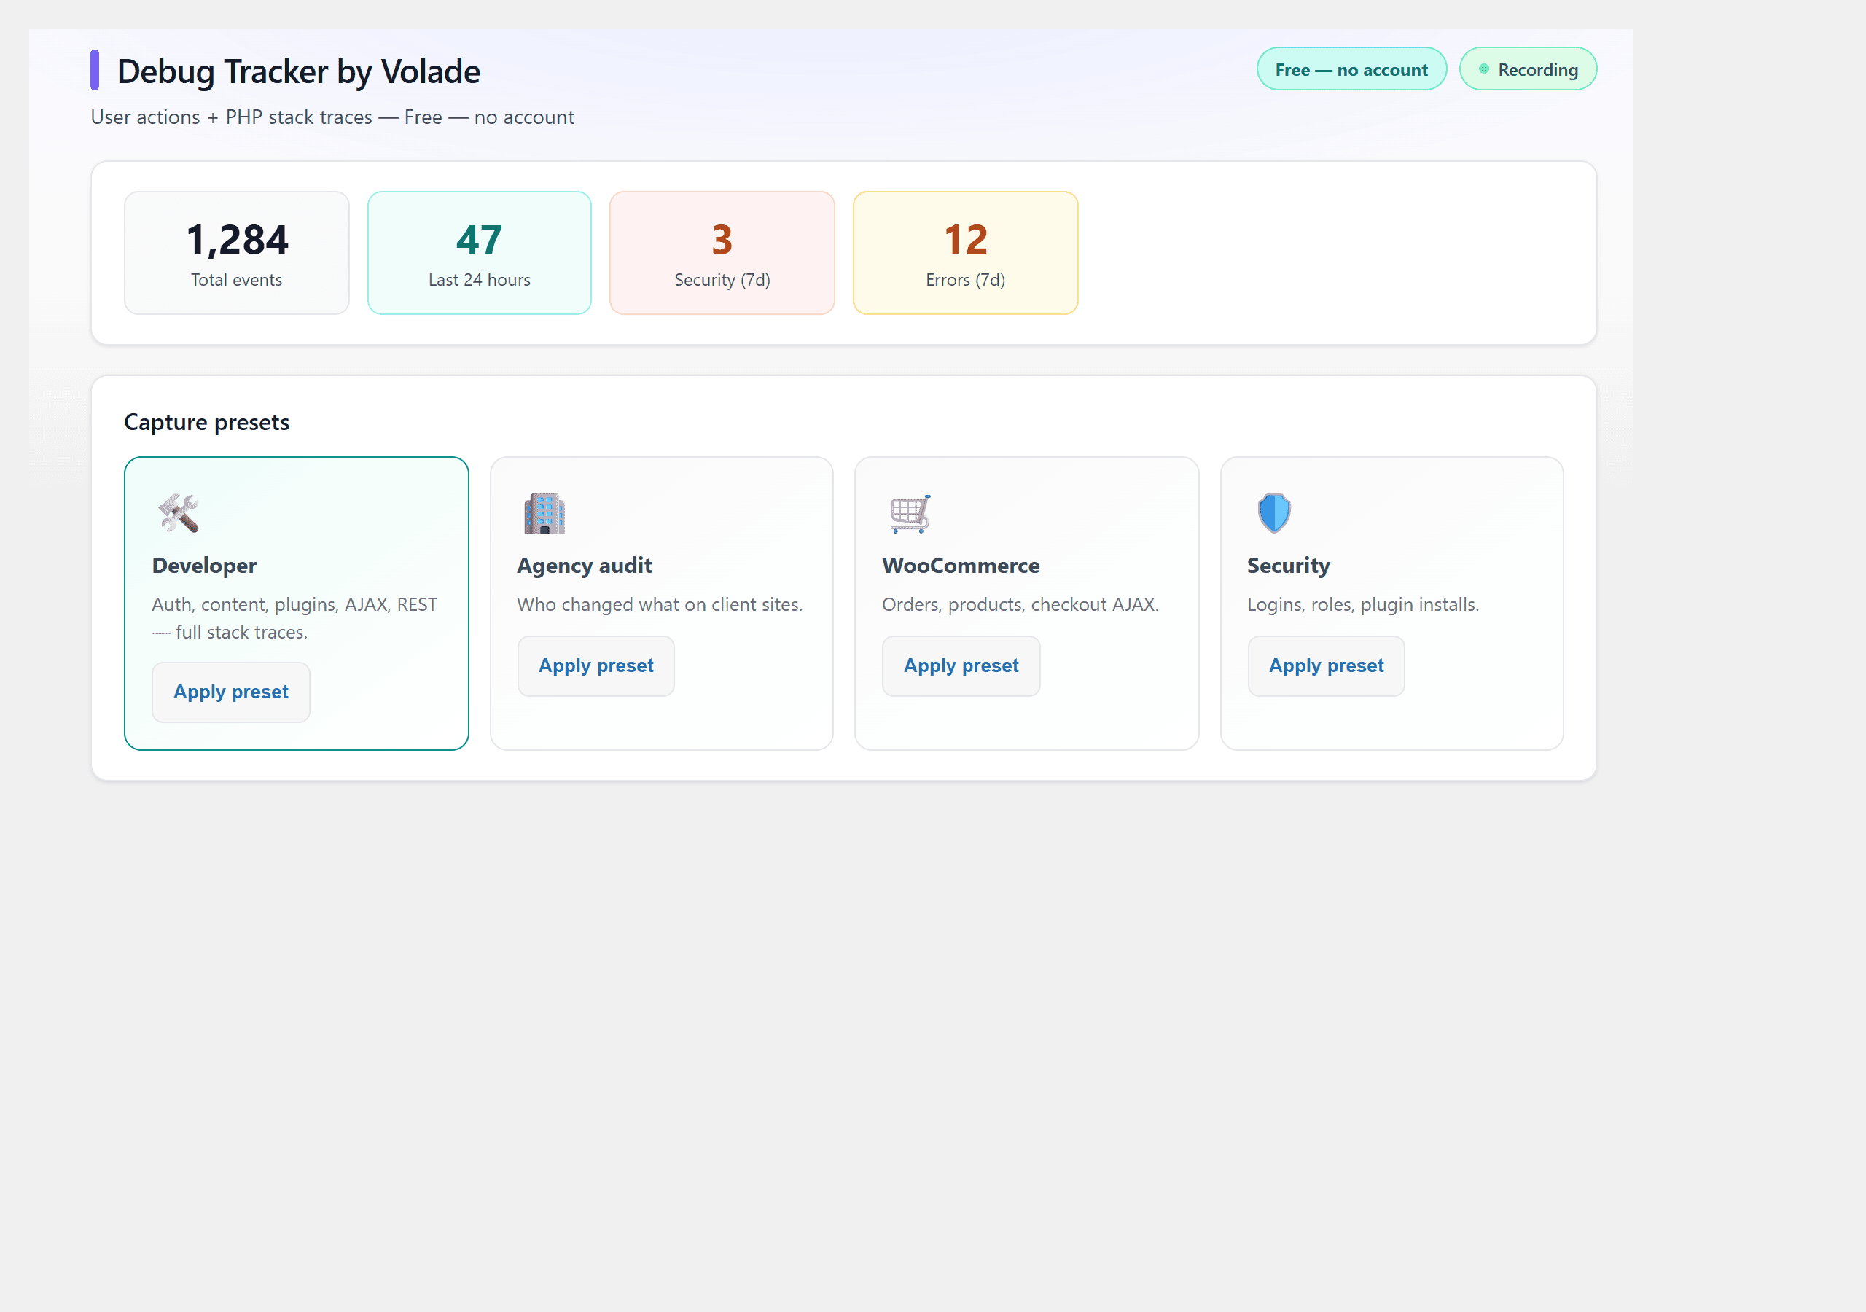Click the green Recording status dot
This screenshot has height=1312, width=1866.
coord(1483,69)
